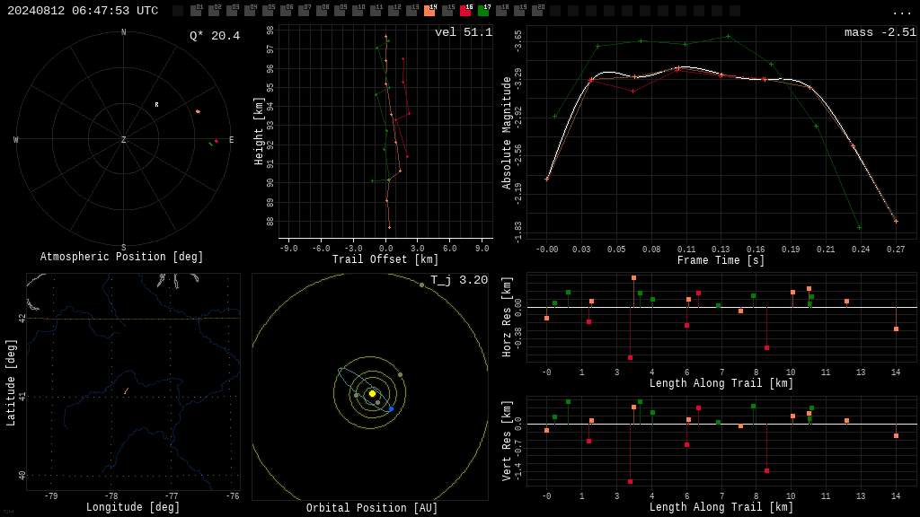This screenshot has width=920, height=517.
Task: Click the gray station 10 box
Action: pos(358,10)
